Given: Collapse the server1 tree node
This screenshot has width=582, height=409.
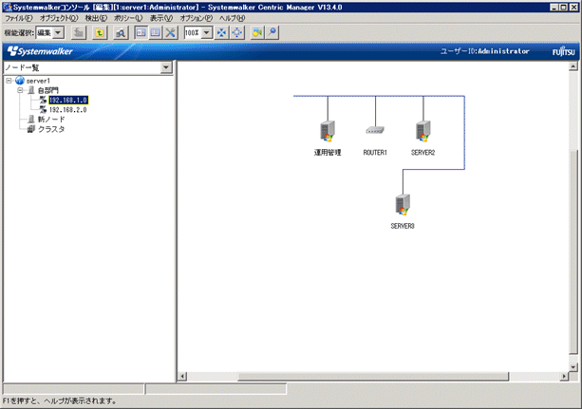Looking at the screenshot, I should pos(9,81).
